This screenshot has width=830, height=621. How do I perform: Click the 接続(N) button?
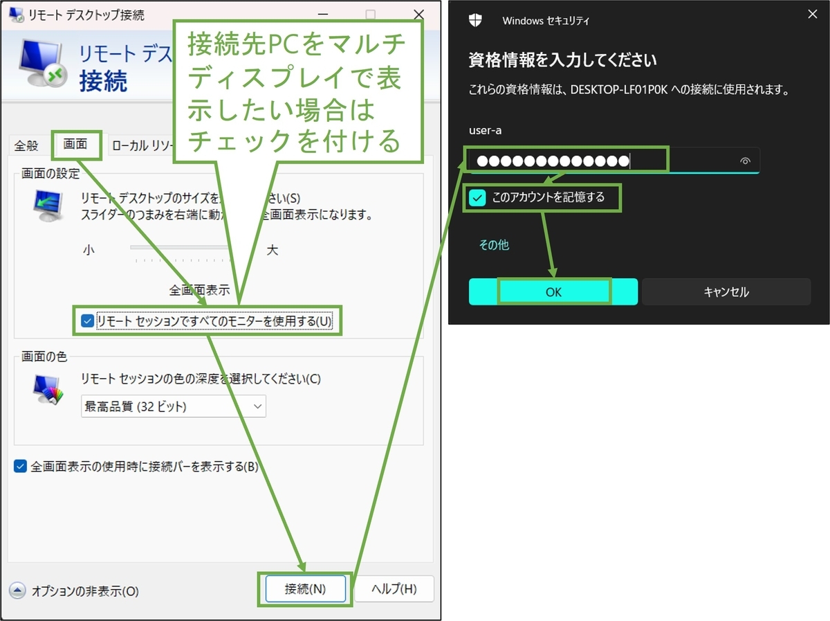coord(305,589)
